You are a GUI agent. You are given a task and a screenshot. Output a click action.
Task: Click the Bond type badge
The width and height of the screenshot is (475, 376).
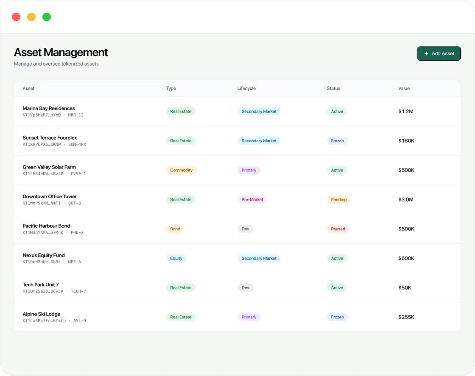[x=175, y=229]
